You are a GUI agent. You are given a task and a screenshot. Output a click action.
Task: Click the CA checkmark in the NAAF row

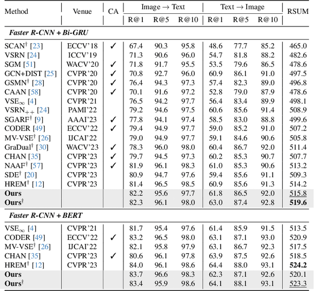[x=113, y=165]
